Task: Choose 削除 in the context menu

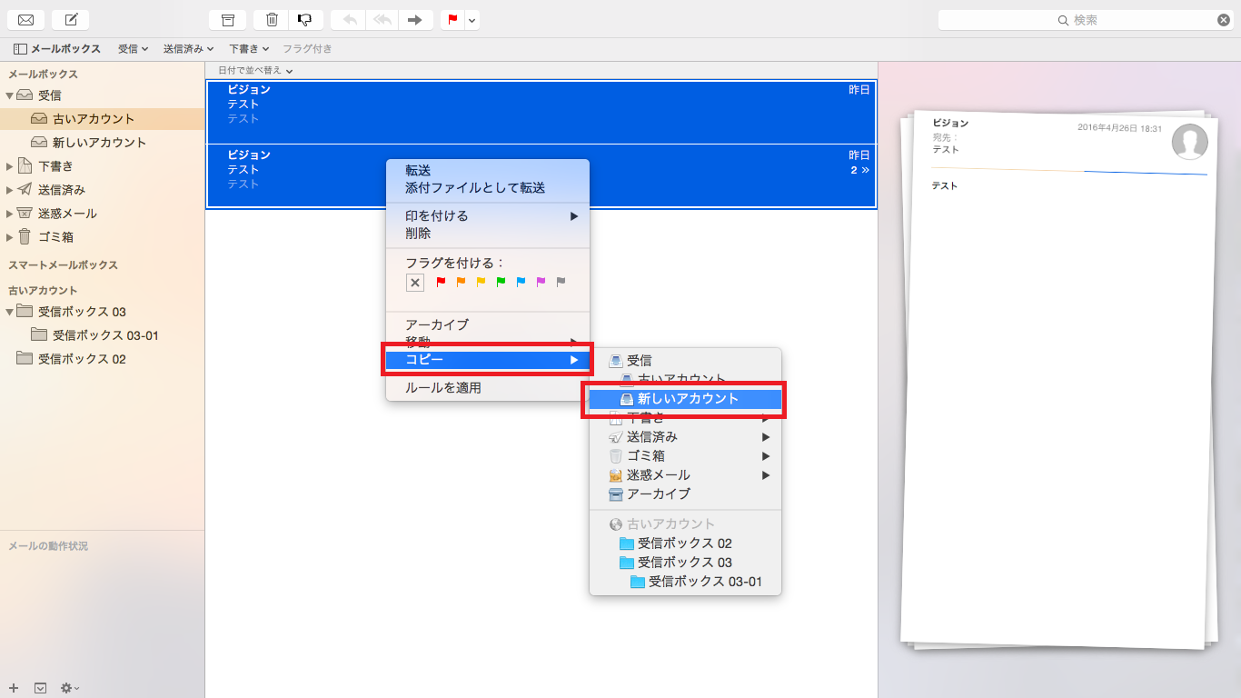Action: pyautogui.click(x=488, y=234)
